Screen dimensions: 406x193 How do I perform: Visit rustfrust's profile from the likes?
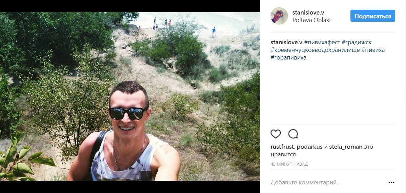tap(282, 147)
